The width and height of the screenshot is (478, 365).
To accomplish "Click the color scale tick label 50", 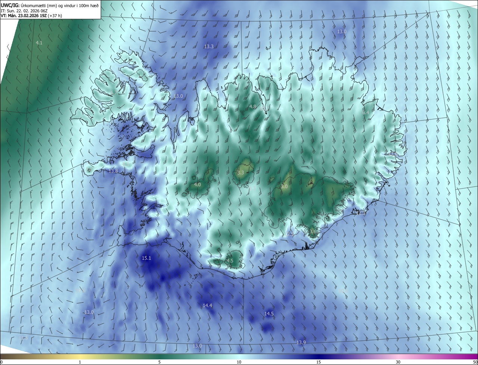I will point(475,362).
